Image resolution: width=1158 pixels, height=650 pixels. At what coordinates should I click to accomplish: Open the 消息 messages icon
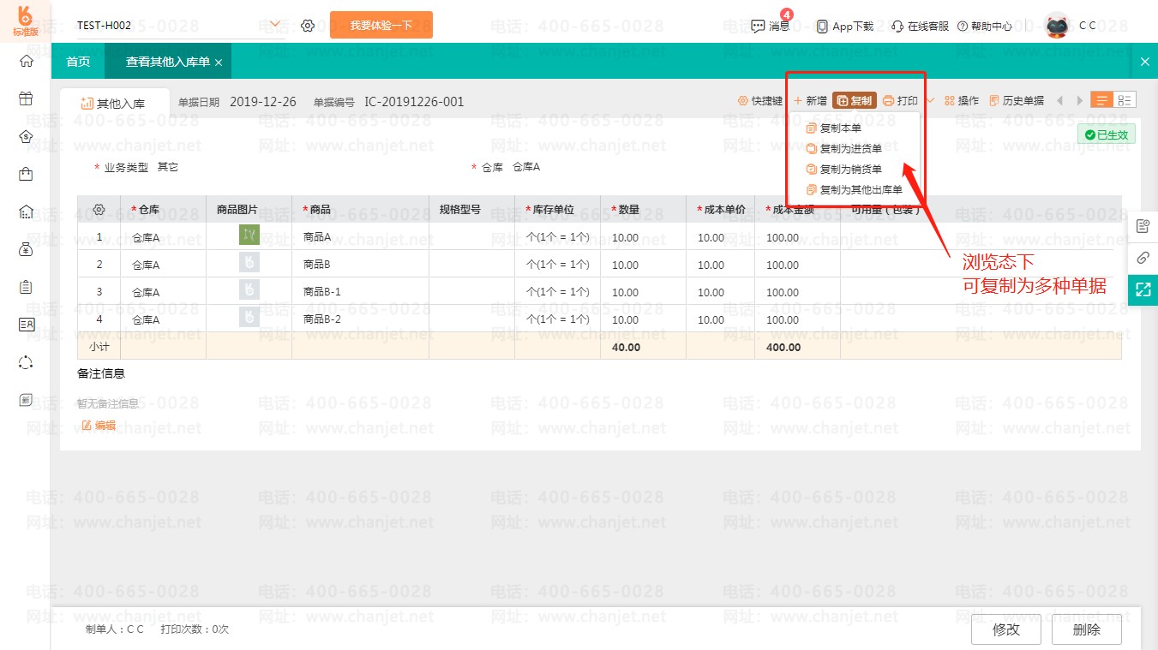770,26
